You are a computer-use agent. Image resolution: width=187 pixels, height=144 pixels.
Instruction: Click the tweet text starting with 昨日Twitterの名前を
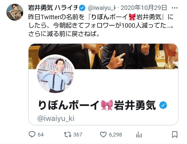coord(101,25)
